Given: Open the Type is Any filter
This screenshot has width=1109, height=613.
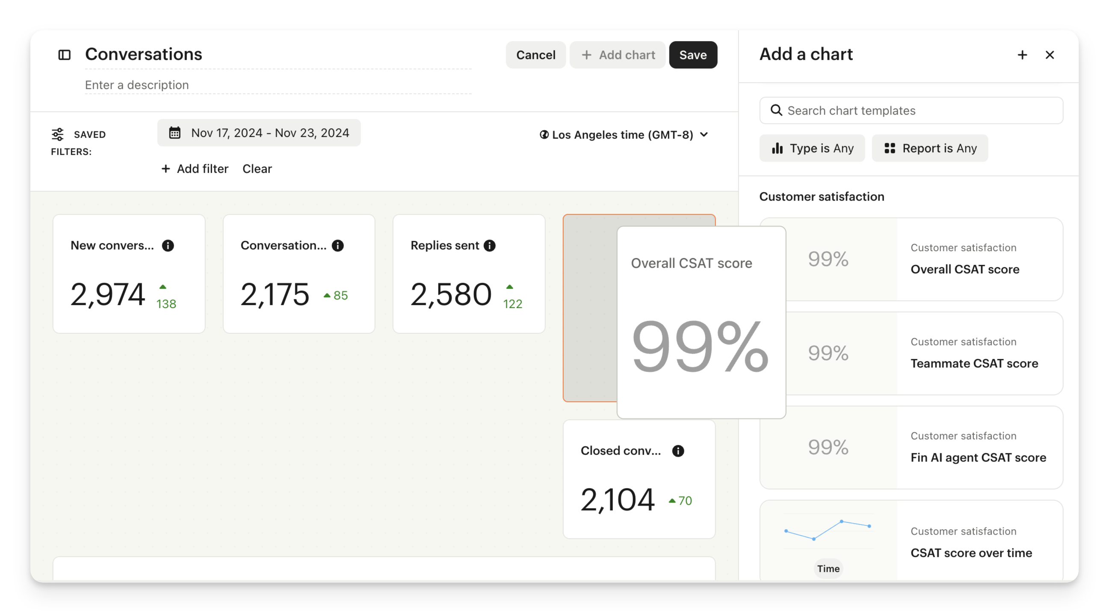Looking at the screenshot, I should (x=812, y=148).
